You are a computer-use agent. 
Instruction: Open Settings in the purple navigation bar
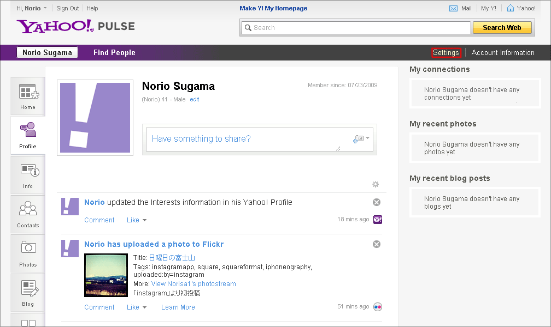click(446, 52)
